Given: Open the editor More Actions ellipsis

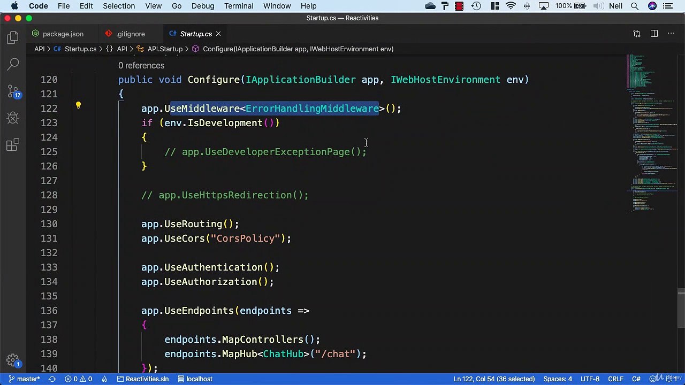Looking at the screenshot, I should click(671, 34).
